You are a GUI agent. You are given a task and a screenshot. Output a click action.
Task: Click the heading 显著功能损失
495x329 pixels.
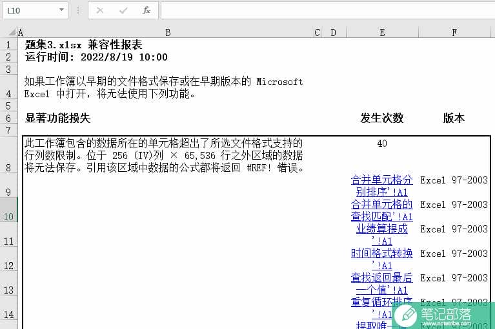(58, 118)
